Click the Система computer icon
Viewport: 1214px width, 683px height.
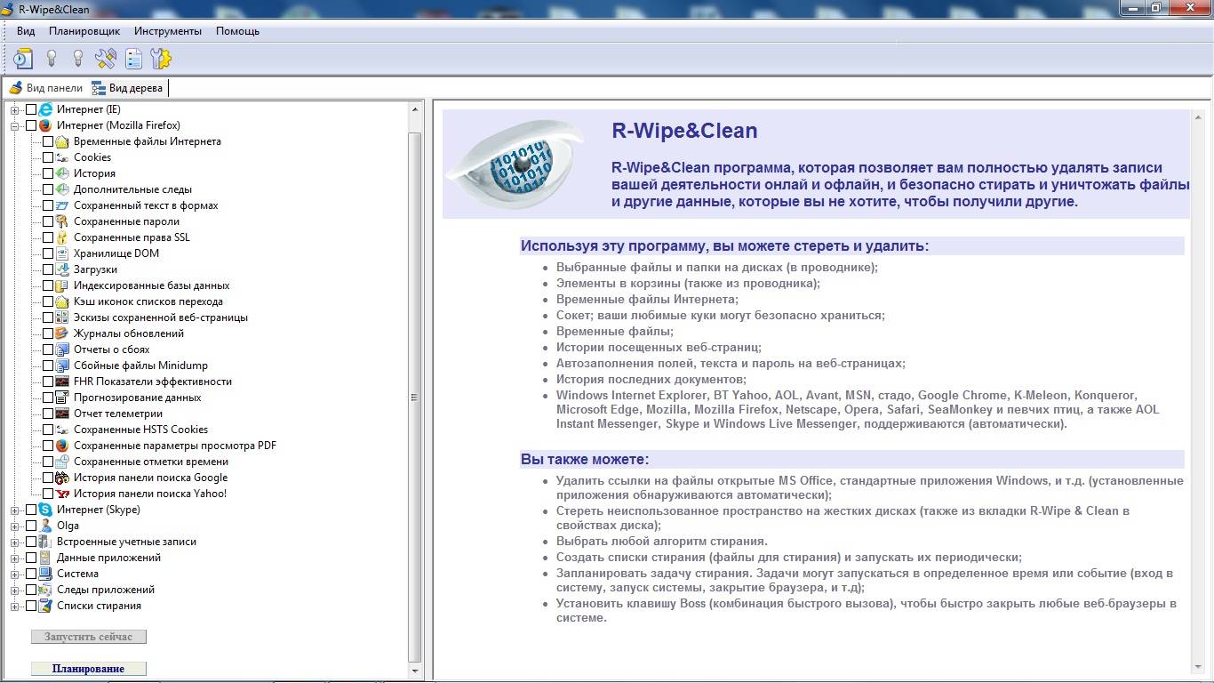click(x=46, y=574)
